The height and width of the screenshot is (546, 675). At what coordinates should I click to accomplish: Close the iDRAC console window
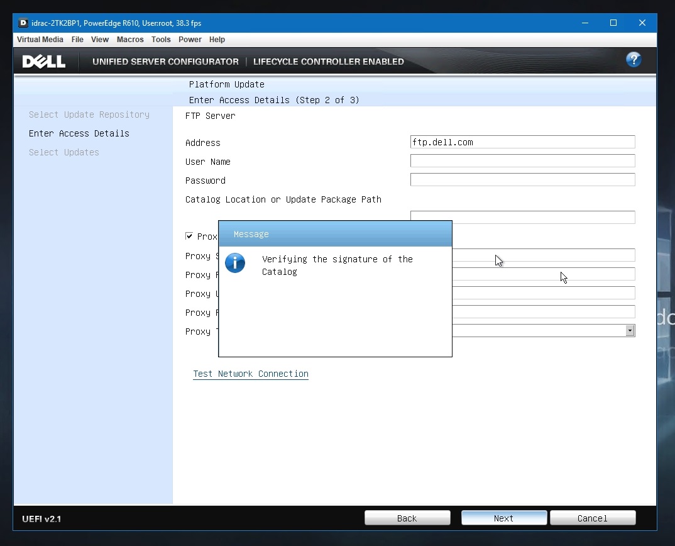[x=642, y=23]
